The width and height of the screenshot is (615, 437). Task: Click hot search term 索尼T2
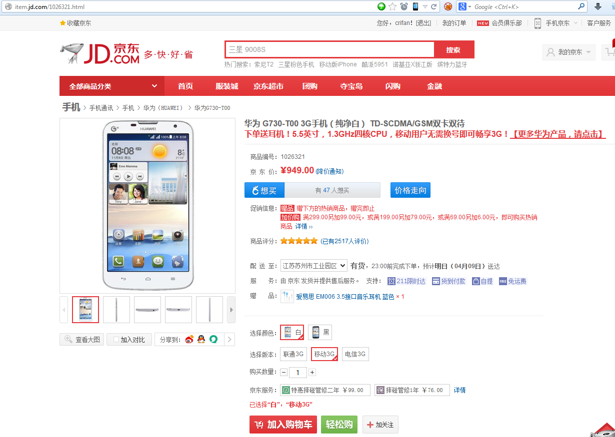[x=264, y=64]
